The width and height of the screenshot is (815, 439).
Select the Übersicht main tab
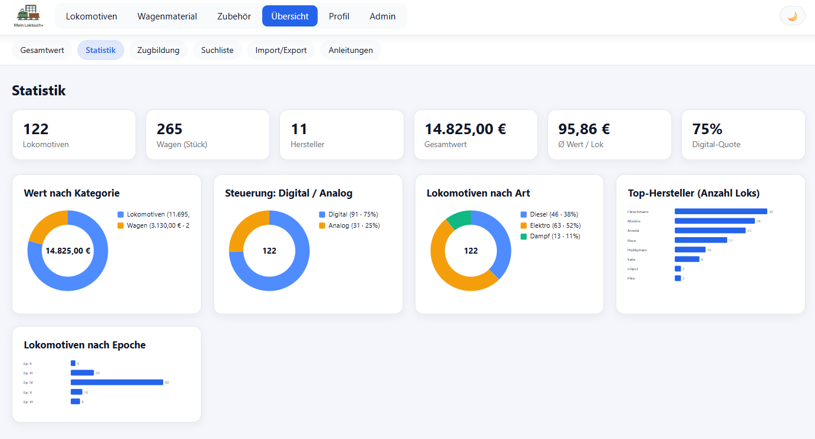coord(290,16)
